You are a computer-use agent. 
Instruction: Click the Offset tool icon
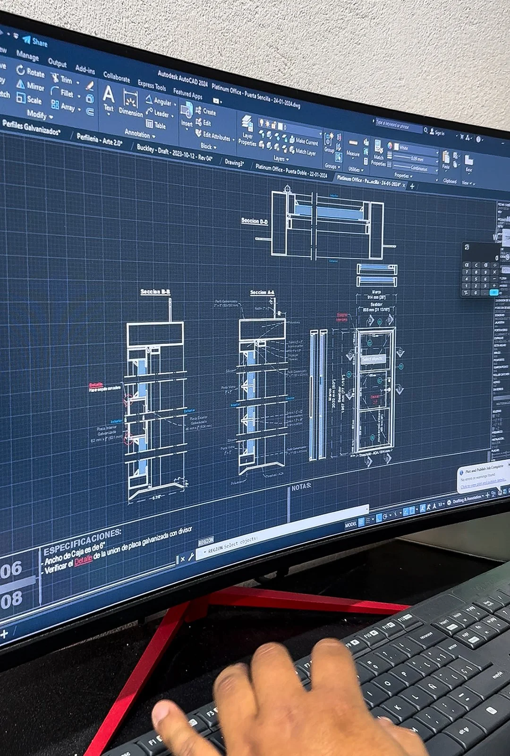(x=90, y=112)
